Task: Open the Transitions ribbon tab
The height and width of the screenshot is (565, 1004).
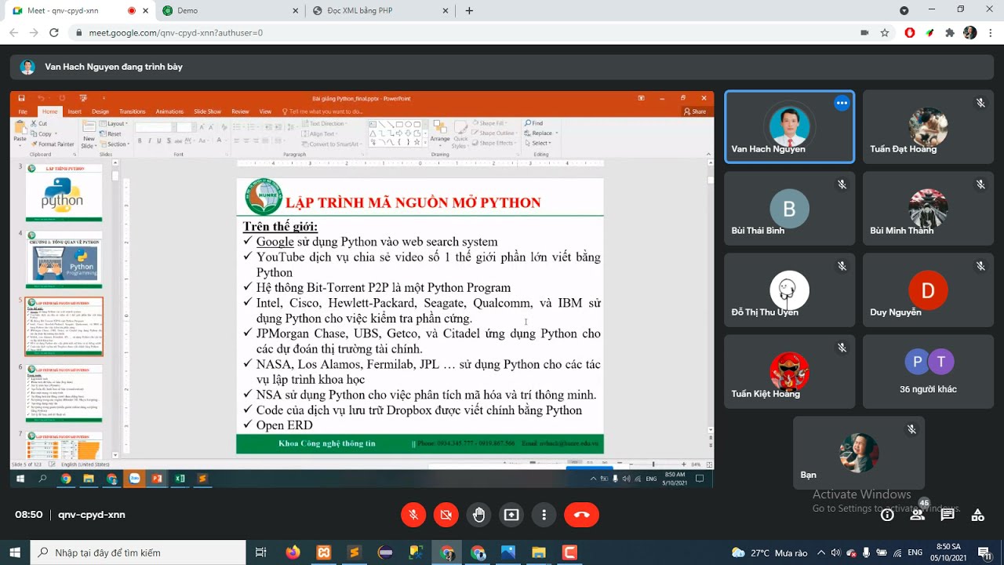Action: [133, 111]
